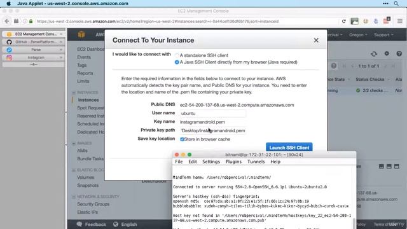This screenshot has width=407, height=229.
Task: Click the first details pane layout icon
Action: pyautogui.click(x=382, y=166)
